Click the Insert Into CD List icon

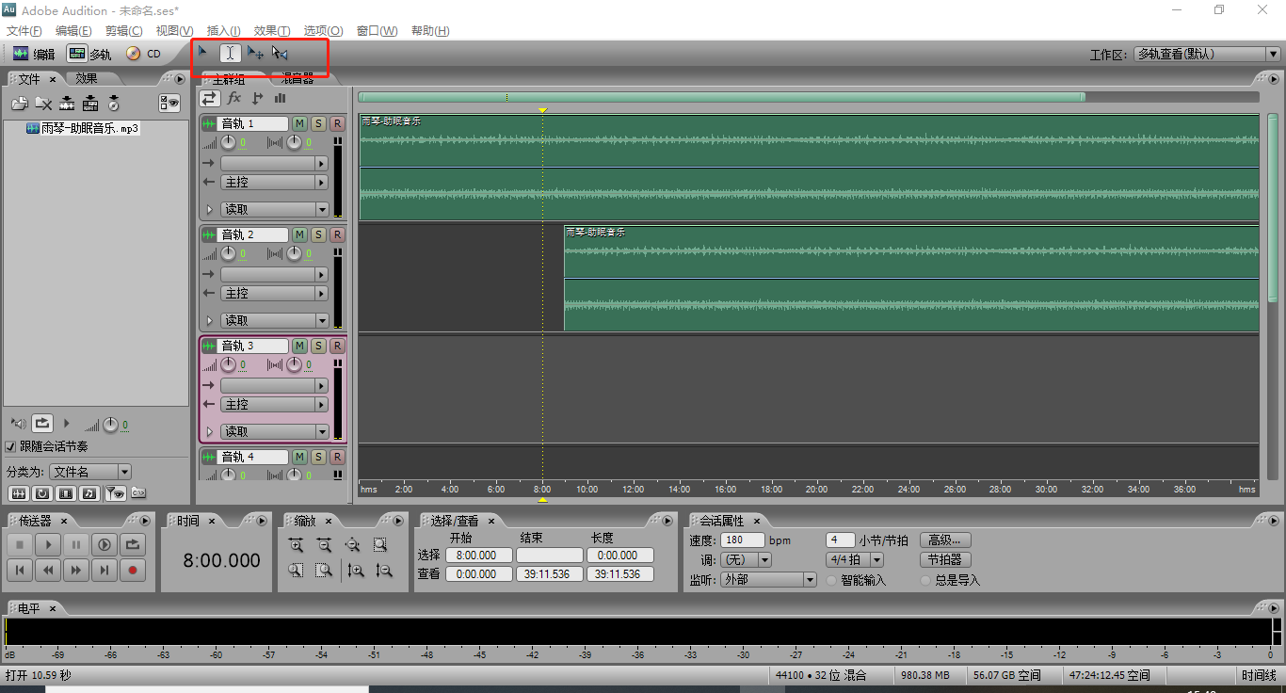click(x=114, y=104)
